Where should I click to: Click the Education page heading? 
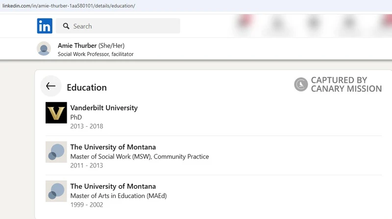click(x=87, y=87)
